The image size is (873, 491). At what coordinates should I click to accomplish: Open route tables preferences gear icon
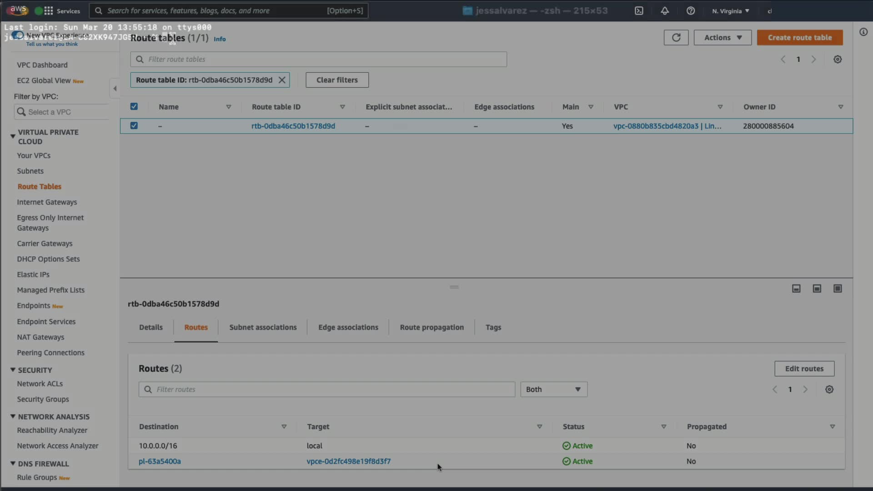pyautogui.click(x=837, y=60)
